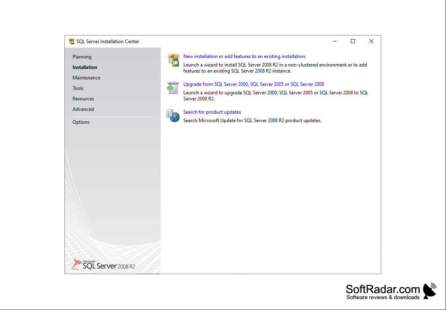Click the 'Launch a wizard to install' description
Screen dimensions: 446x310
tap(275, 68)
